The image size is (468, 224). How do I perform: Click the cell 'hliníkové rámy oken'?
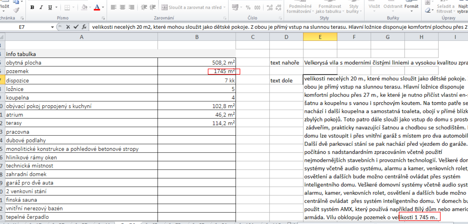coord(82,157)
